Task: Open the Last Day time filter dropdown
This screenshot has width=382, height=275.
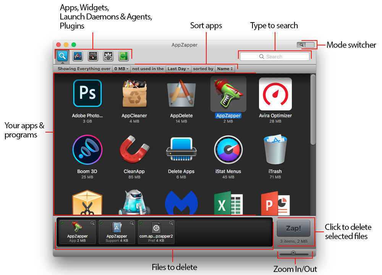Action: pos(178,69)
